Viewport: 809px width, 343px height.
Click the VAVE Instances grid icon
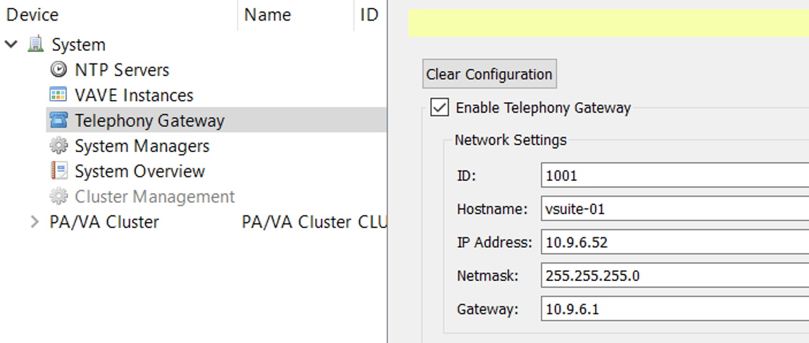pyautogui.click(x=58, y=95)
